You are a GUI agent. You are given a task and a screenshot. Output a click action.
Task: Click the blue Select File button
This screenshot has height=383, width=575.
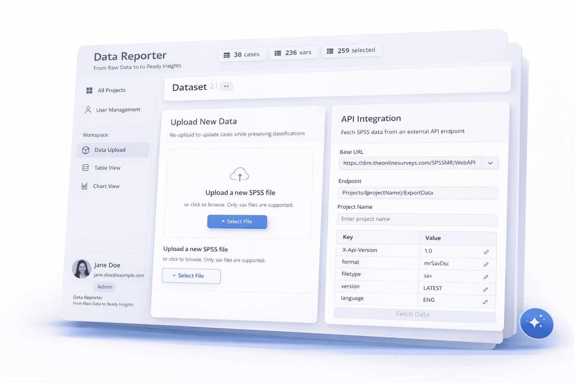click(x=237, y=221)
